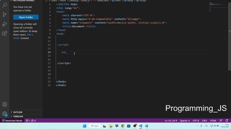Click the 'script' breadcrumb item

coord(141,1)
